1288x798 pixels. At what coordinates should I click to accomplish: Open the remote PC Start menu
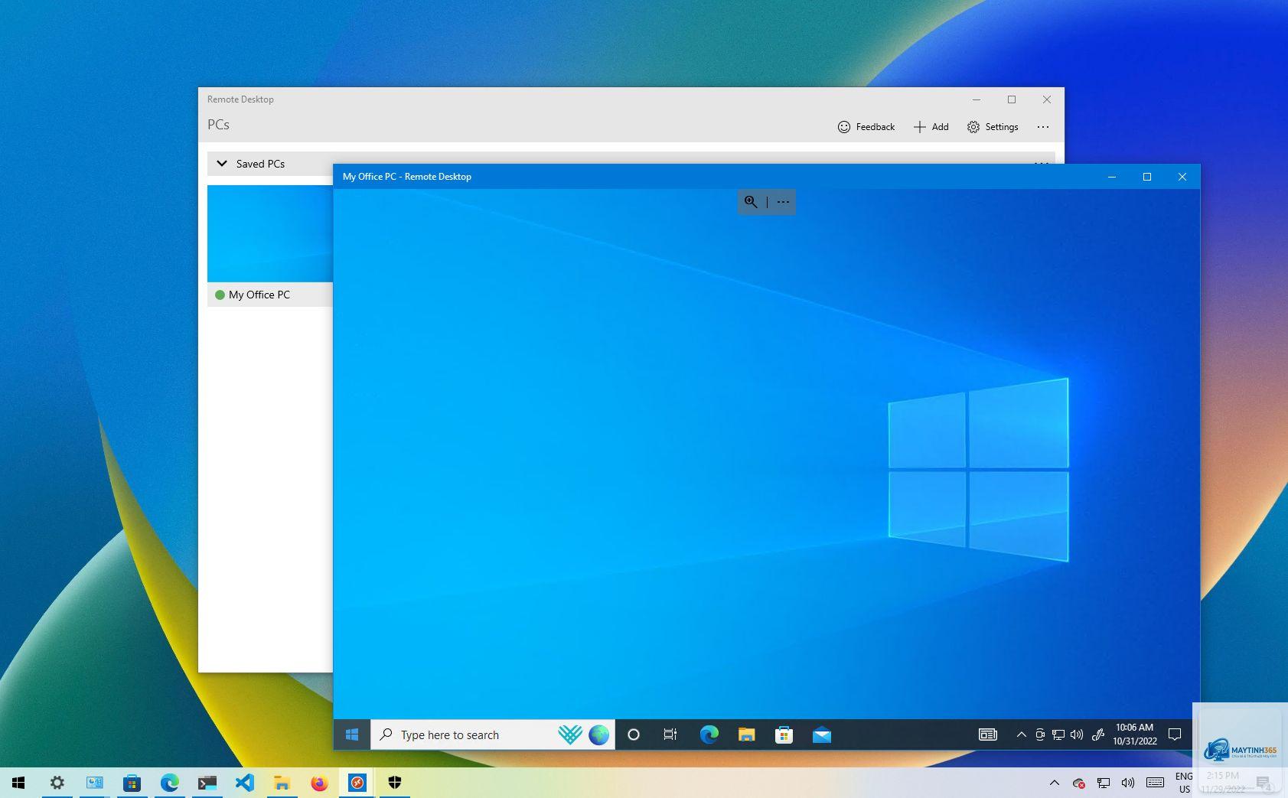(352, 734)
